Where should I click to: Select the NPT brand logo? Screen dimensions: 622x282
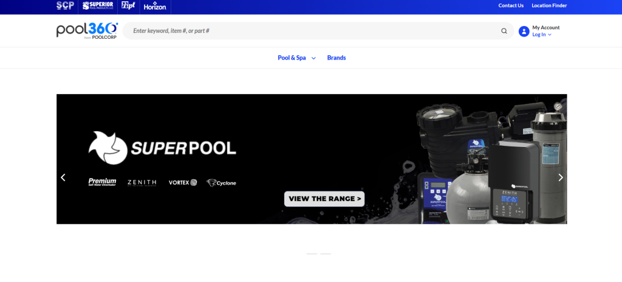[x=128, y=5]
